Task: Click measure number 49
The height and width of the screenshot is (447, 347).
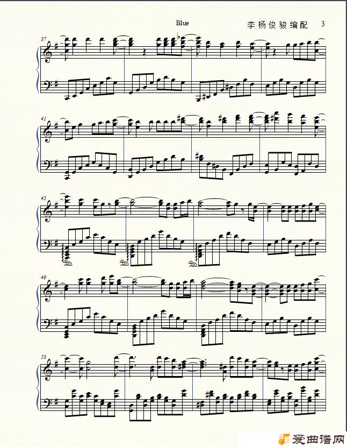Action: pyautogui.click(x=44, y=278)
